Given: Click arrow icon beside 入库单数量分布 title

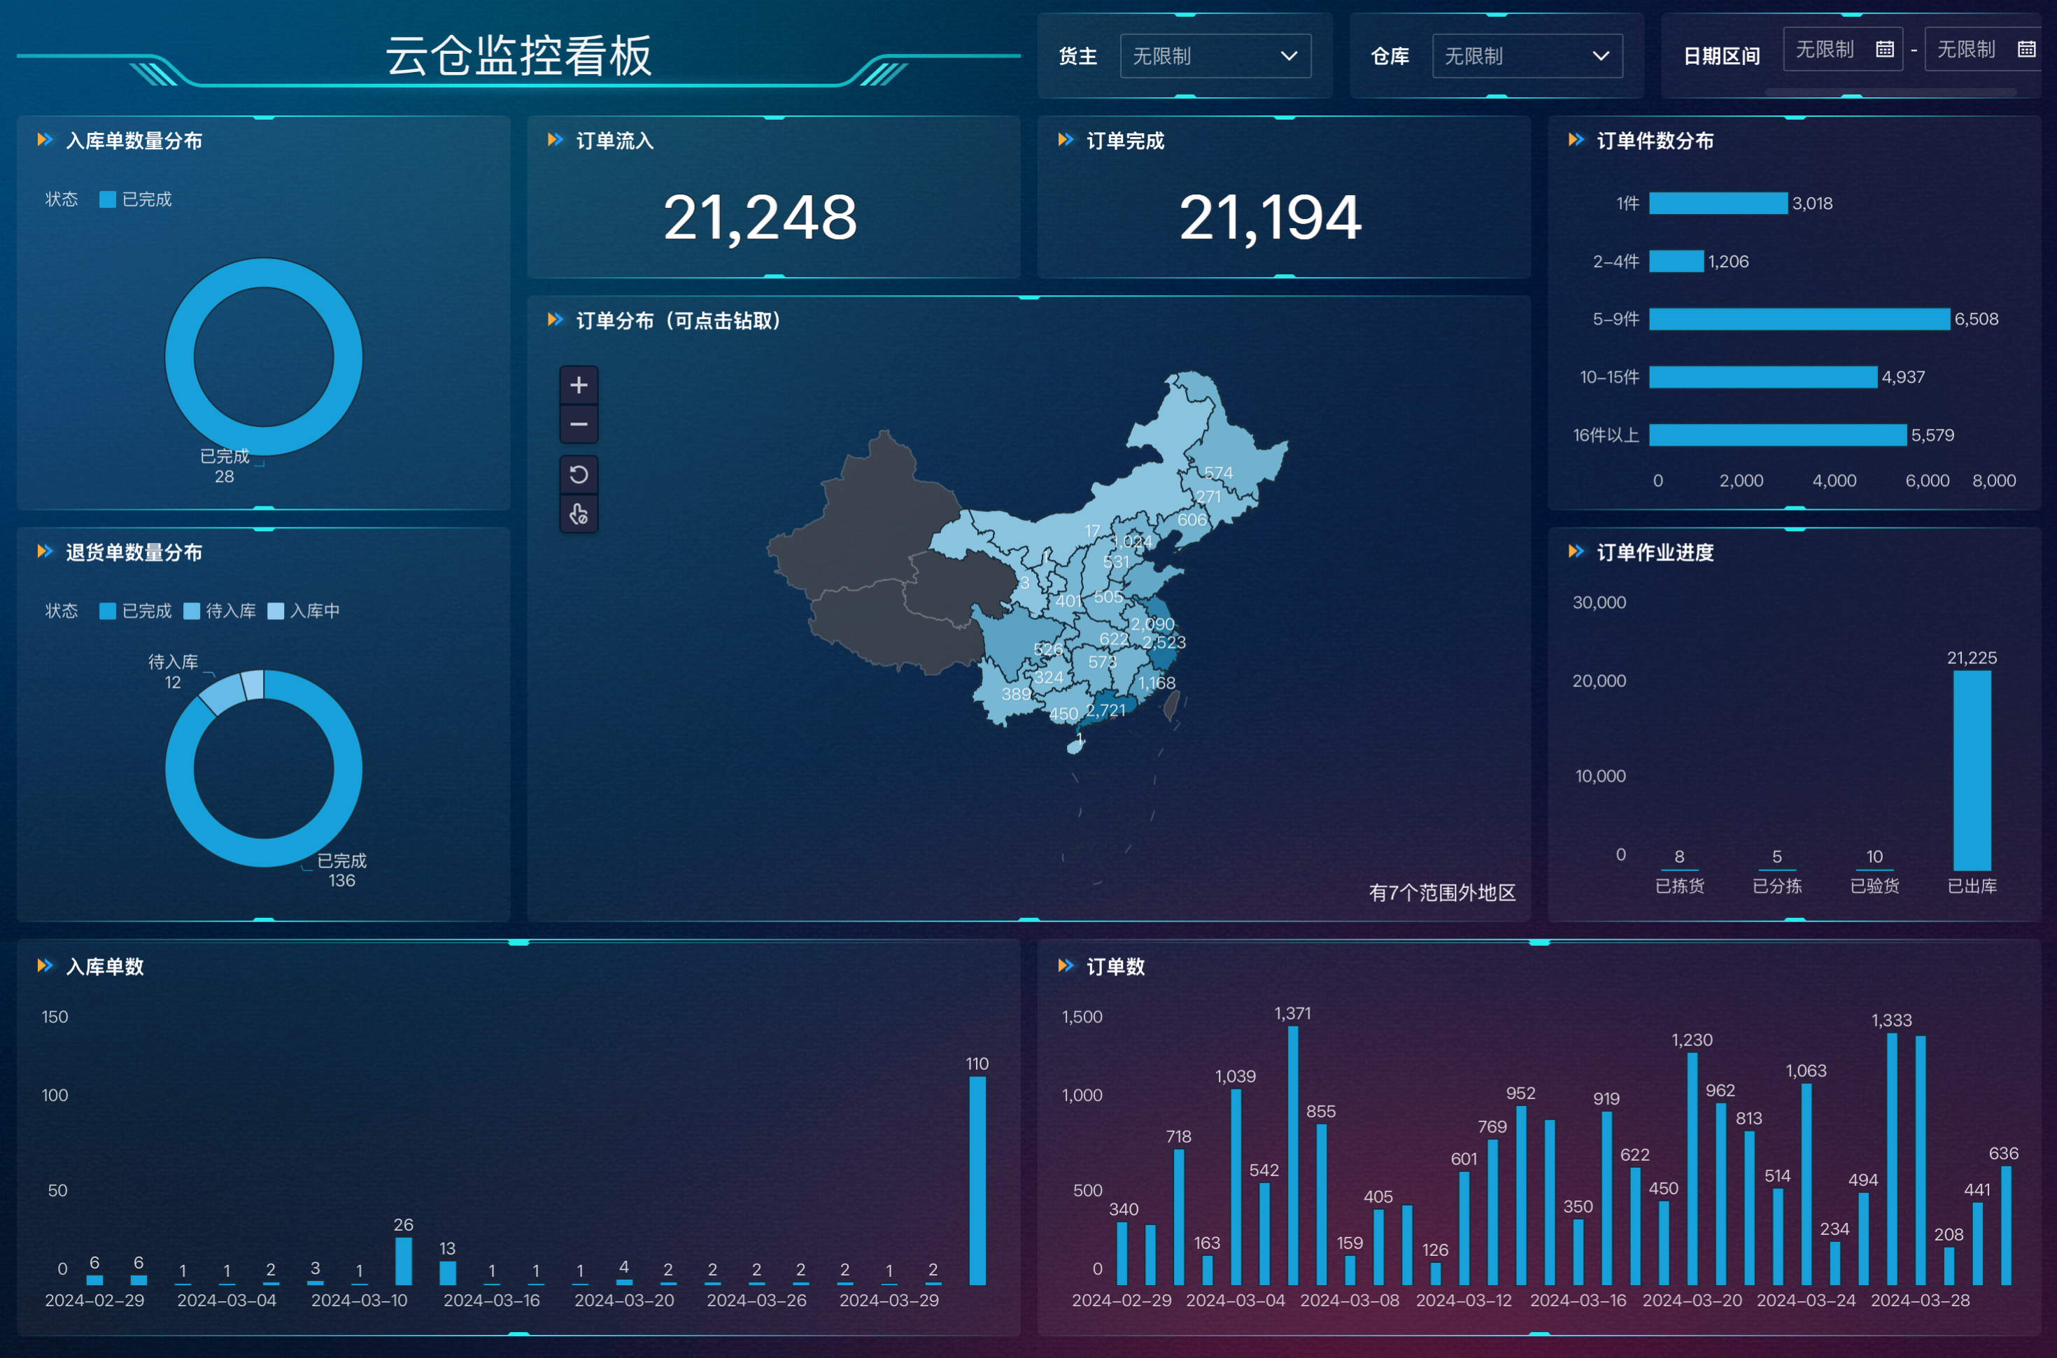Looking at the screenshot, I should [x=45, y=139].
